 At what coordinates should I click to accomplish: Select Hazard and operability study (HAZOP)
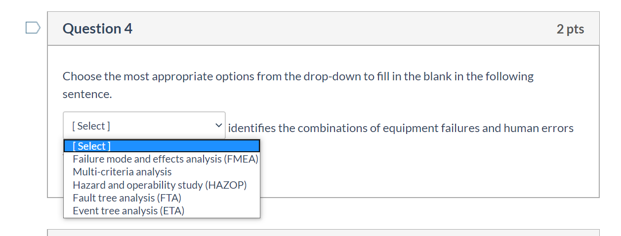(x=159, y=185)
